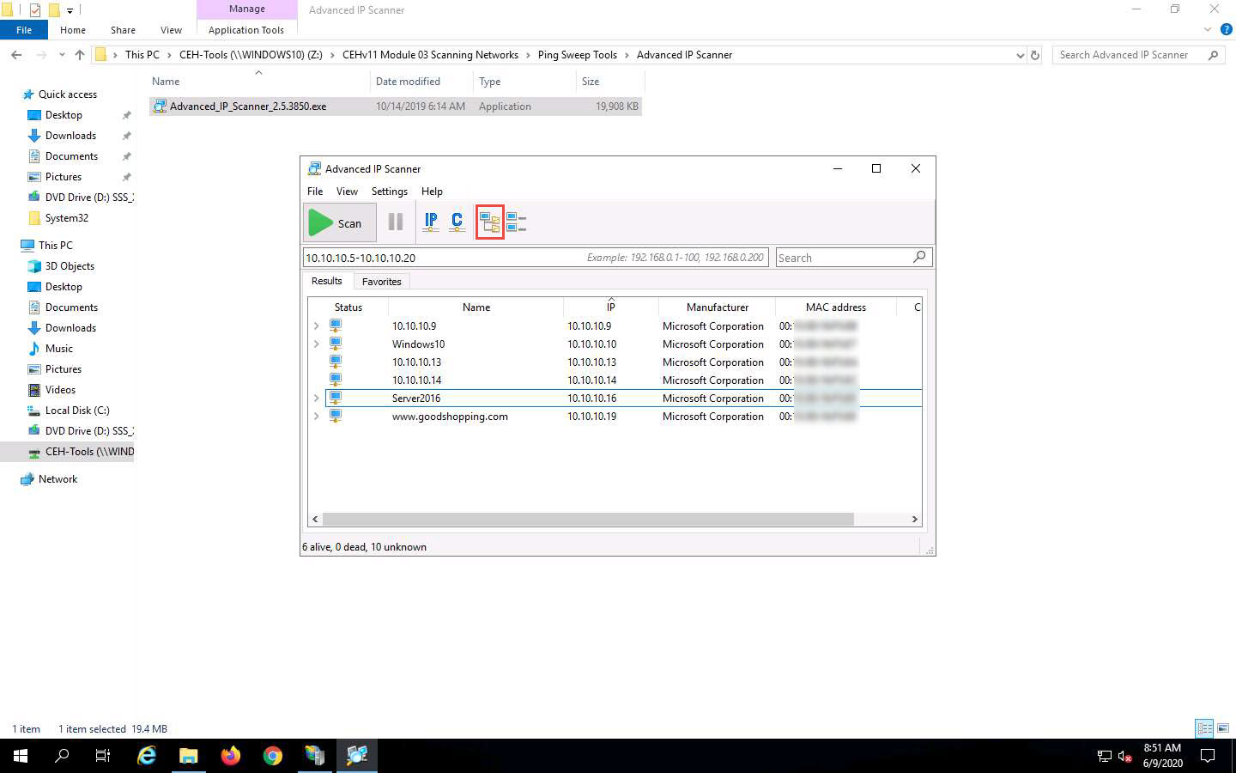Open Quick access in navigation pane
The height and width of the screenshot is (773, 1236).
(x=68, y=94)
